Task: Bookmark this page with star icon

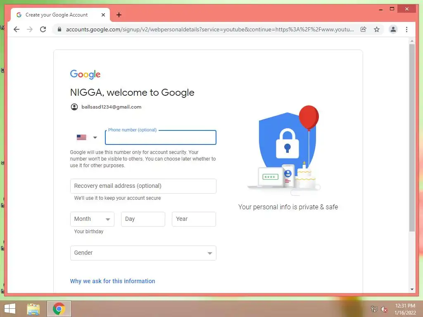Action: coord(377,29)
